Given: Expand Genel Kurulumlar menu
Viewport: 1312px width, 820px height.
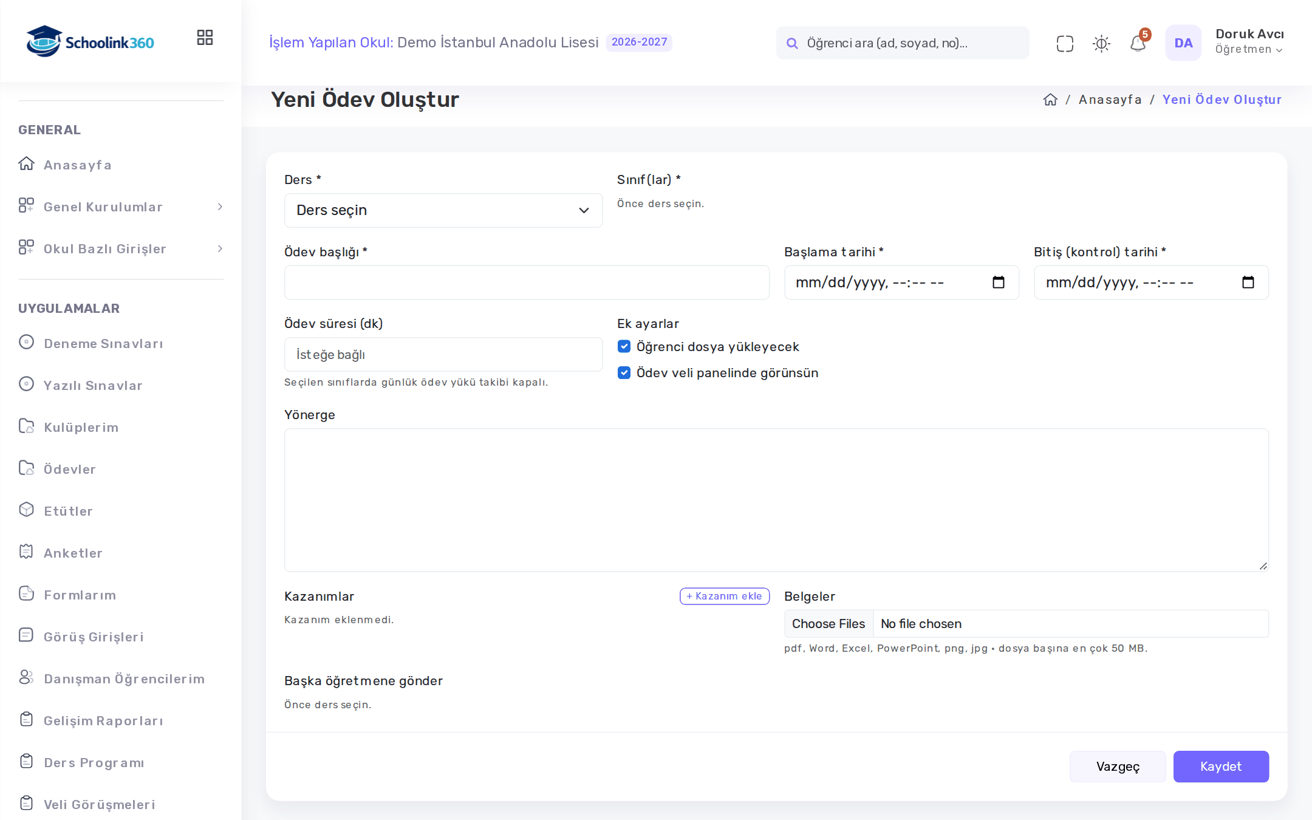Looking at the screenshot, I should (121, 207).
